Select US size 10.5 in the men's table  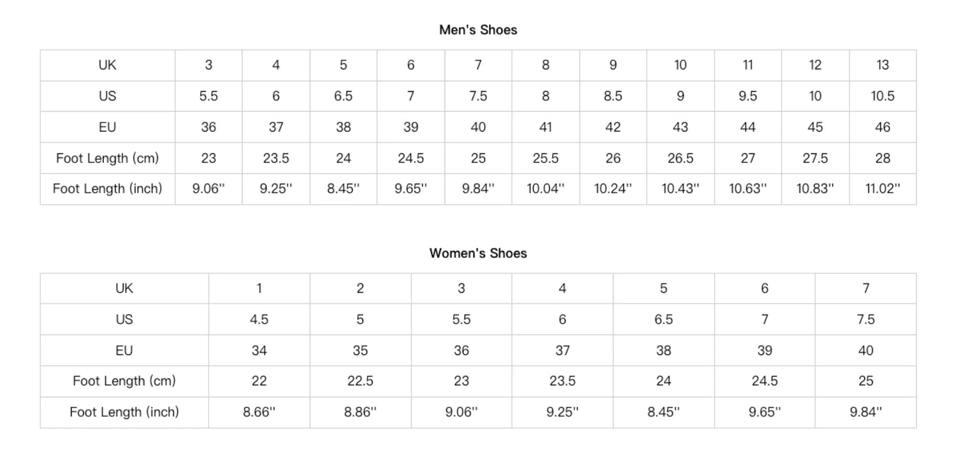click(x=883, y=96)
